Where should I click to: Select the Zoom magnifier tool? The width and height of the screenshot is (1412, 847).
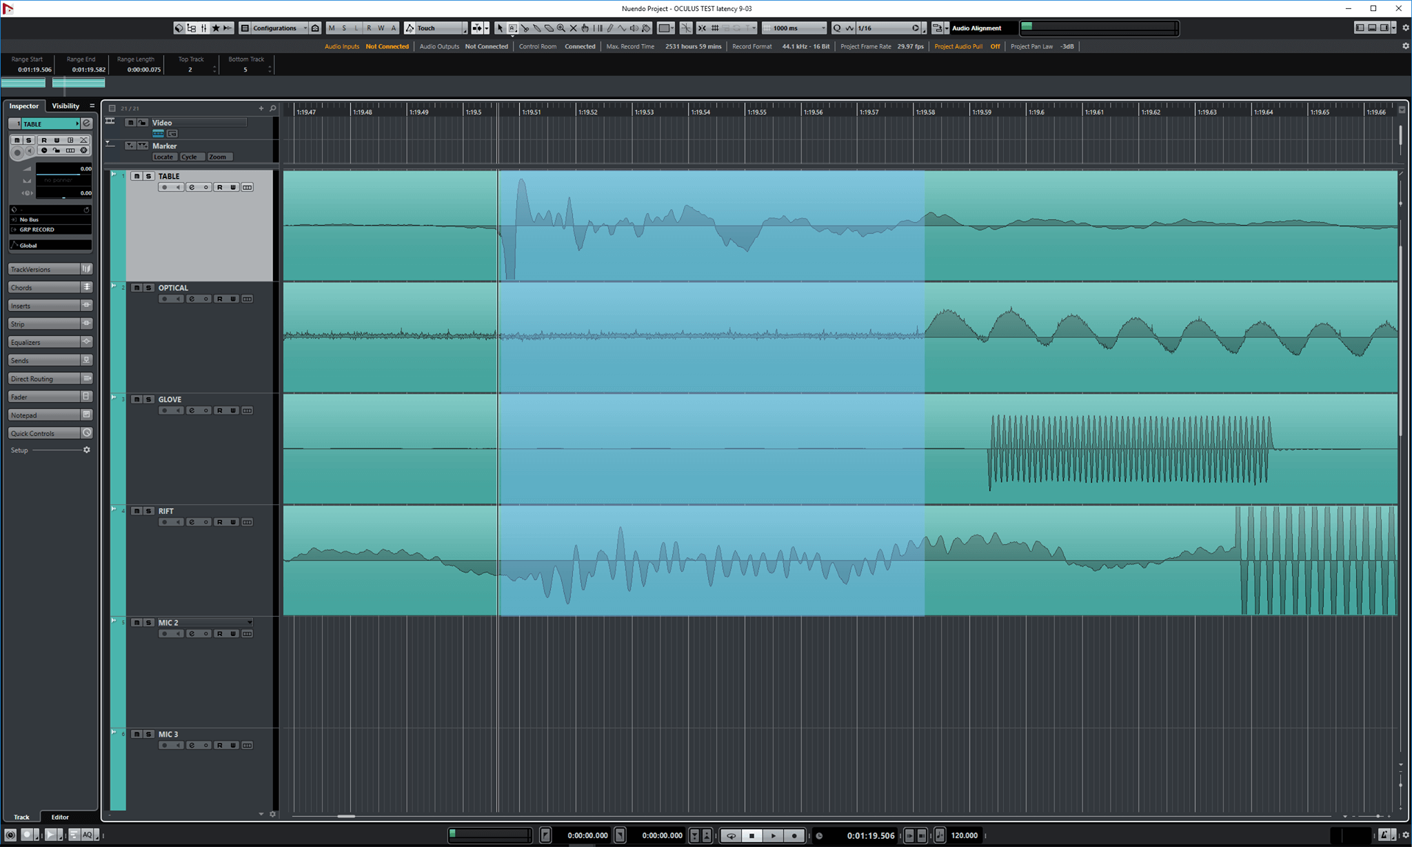(561, 28)
